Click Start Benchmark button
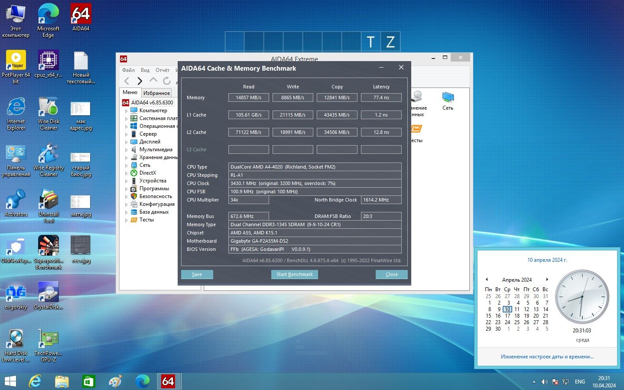624x390 pixels. pos(295,274)
